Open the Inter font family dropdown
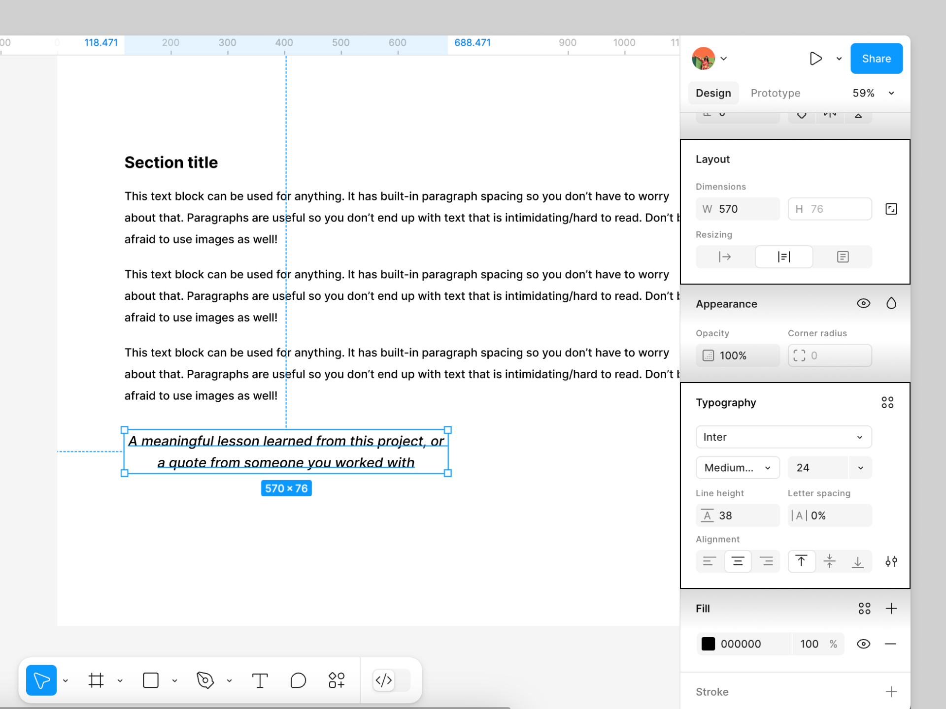The width and height of the screenshot is (946, 709). pyautogui.click(x=783, y=437)
